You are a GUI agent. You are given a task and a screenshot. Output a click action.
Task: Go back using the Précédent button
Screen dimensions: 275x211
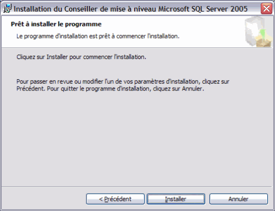pos(116,199)
